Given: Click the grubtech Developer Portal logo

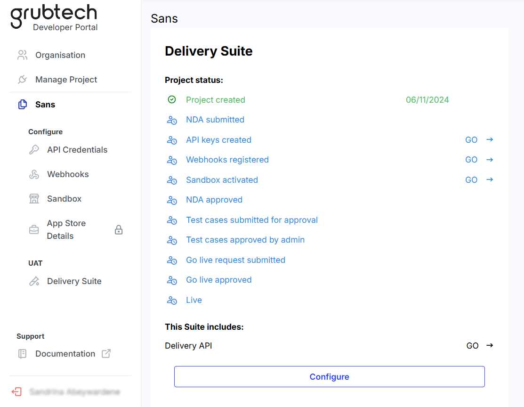Looking at the screenshot, I should point(54,18).
